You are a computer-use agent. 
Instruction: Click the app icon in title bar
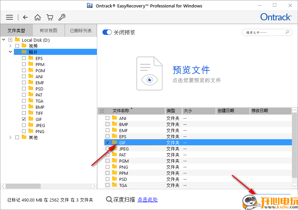pyautogui.click(x=90, y=6)
